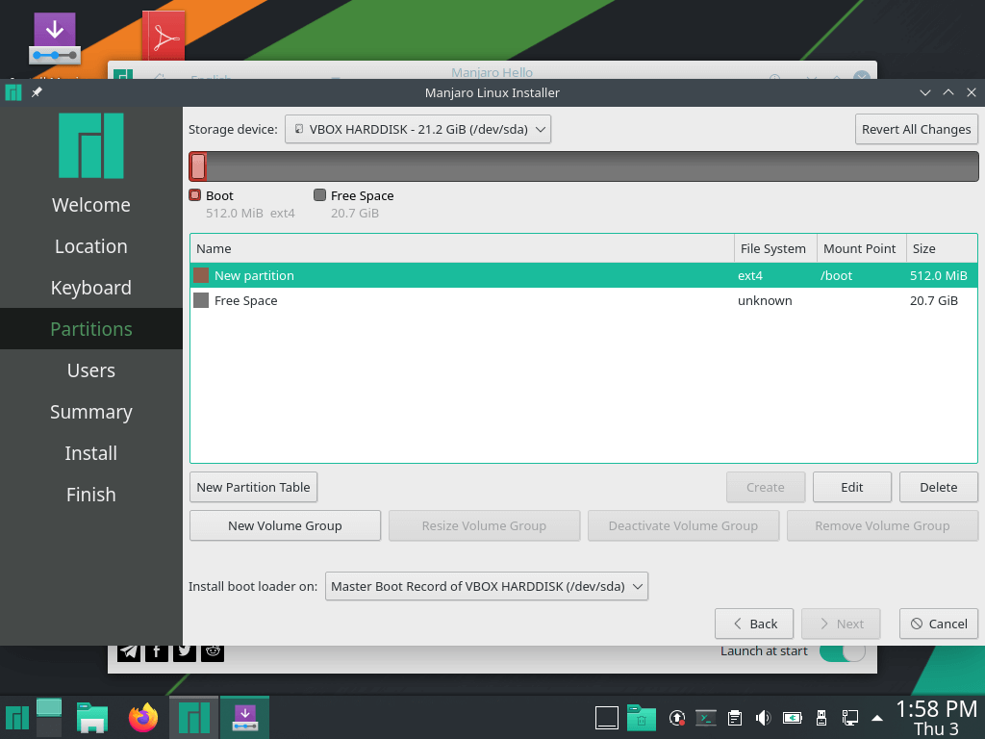
Task: Click New Partition Table button
Action: [253, 487]
